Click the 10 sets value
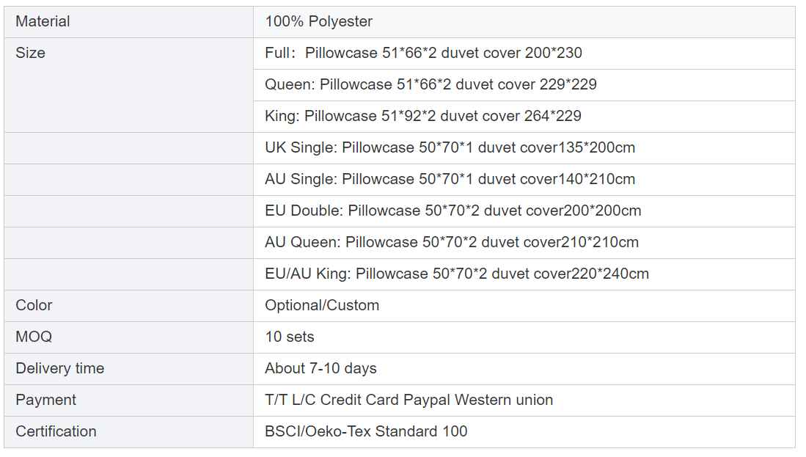Image resolution: width=806 pixels, height=457 pixels. (289, 337)
